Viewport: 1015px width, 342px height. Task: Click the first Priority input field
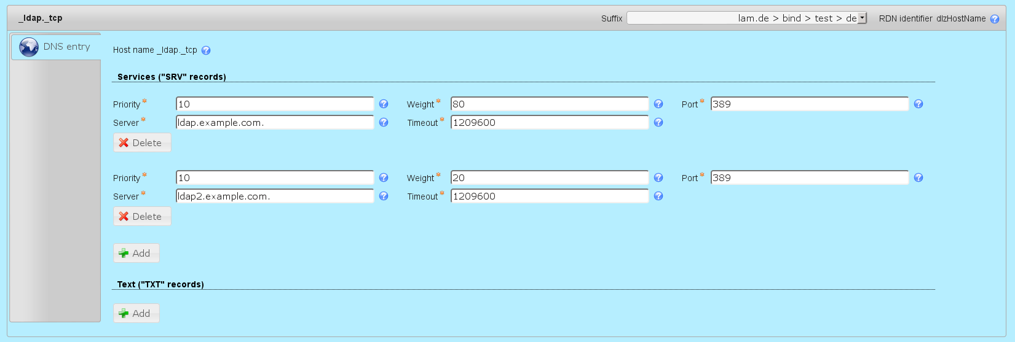[275, 104]
